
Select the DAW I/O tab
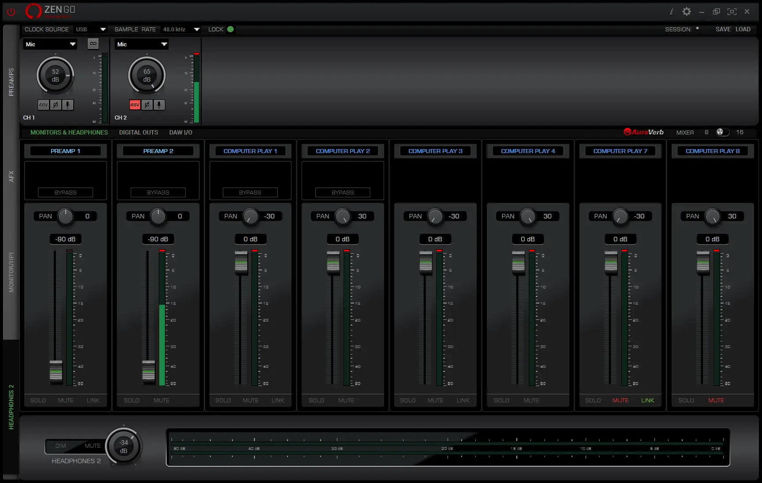181,132
